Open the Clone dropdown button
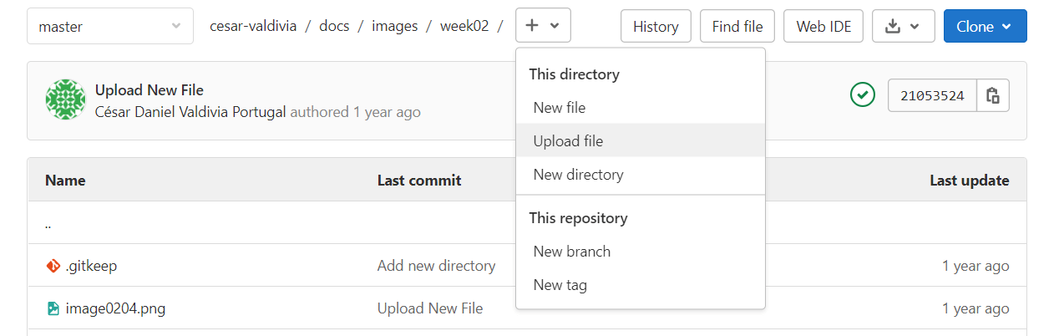 985,27
